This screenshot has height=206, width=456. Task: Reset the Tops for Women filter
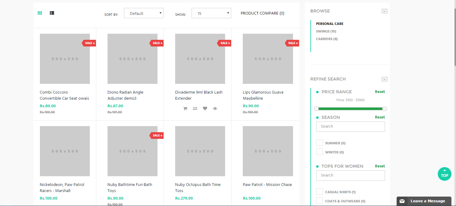[380, 166]
